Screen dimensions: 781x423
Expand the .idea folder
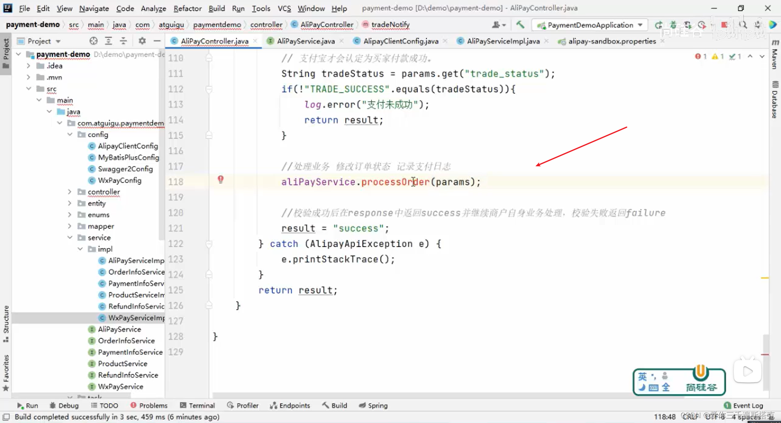[x=29, y=66]
